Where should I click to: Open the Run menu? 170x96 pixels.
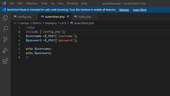coord(61,3)
